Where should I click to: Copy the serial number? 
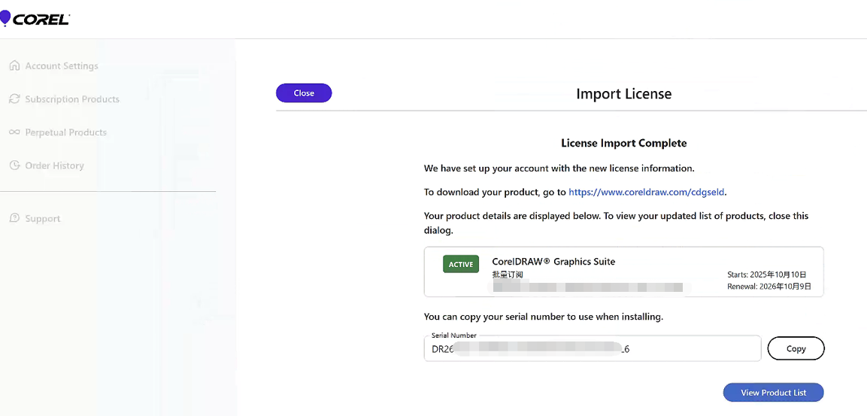click(796, 349)
